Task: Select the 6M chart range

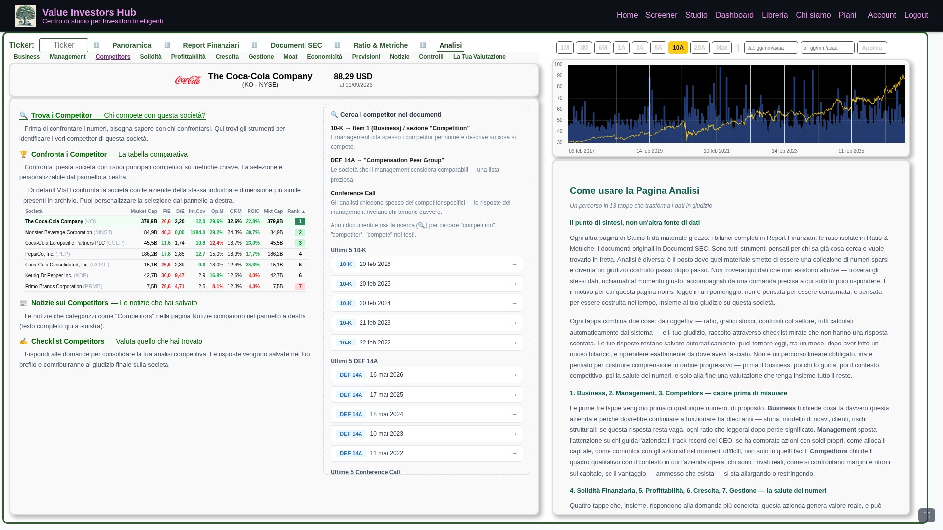Action: pos(603,48)
